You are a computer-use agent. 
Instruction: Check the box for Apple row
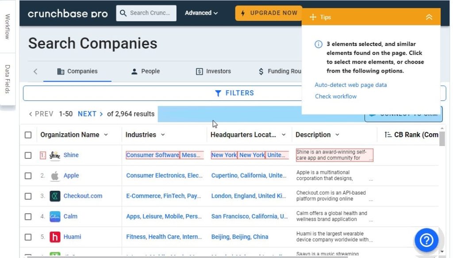click(x=28, y=176)
